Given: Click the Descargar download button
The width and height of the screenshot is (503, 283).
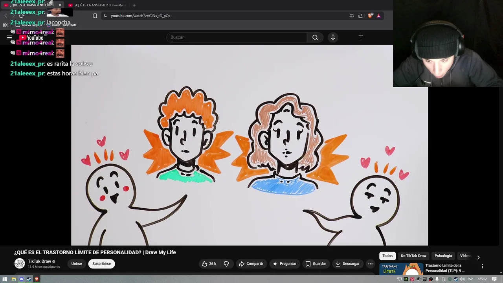Looking at the screenshot, I should point(347,264).
